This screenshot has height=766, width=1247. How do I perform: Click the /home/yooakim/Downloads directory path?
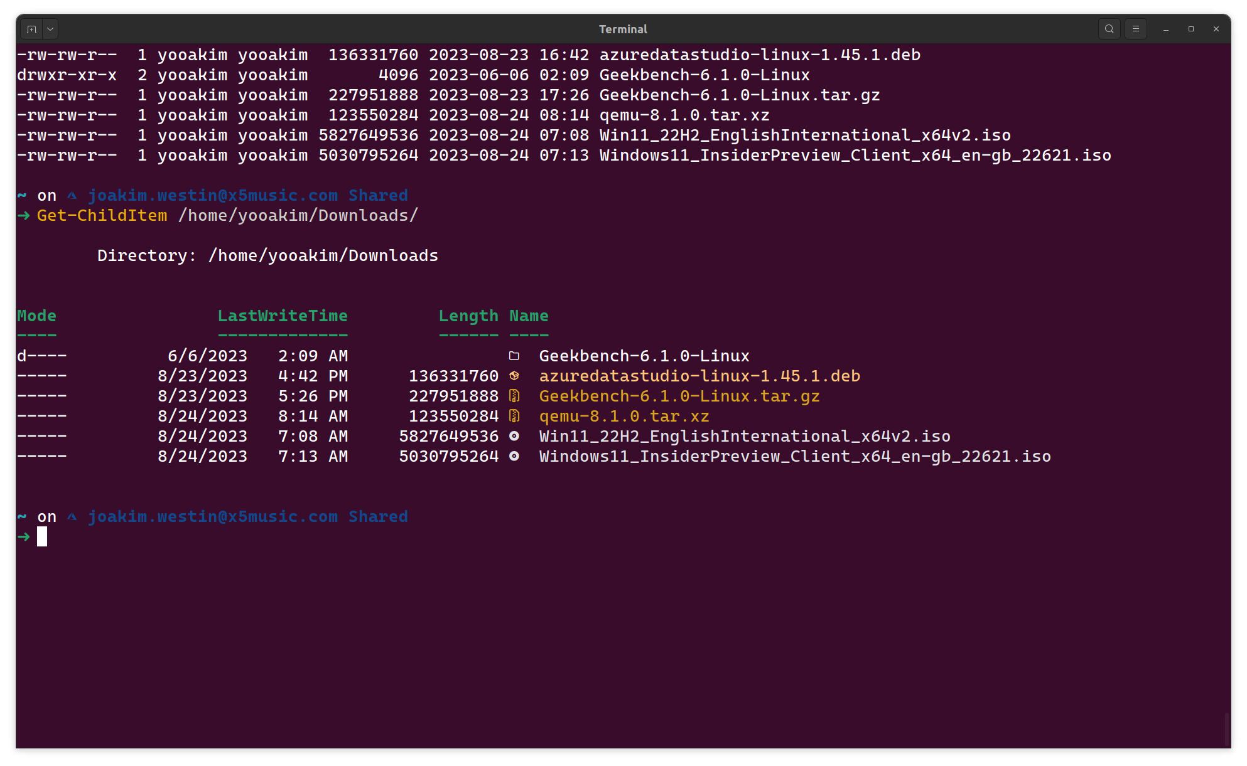coord(323,255)
